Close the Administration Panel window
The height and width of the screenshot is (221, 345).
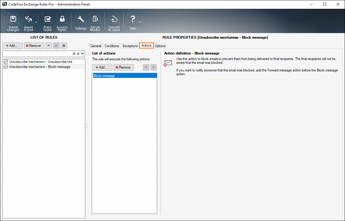pyautogui.click(x=338, y=4)
